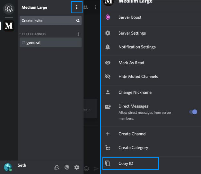
Task: Select the Medium Large server icon
Action: (x=9, y=26)
